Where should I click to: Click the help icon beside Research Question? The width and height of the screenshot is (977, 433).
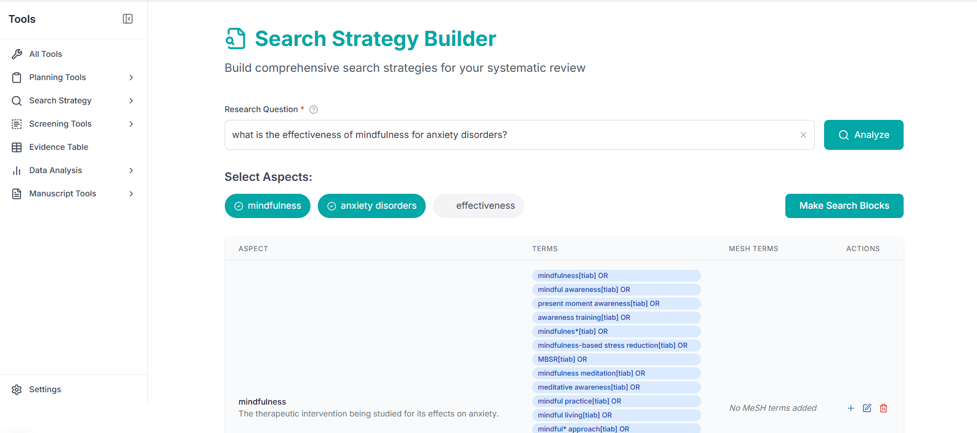[314, 110]
